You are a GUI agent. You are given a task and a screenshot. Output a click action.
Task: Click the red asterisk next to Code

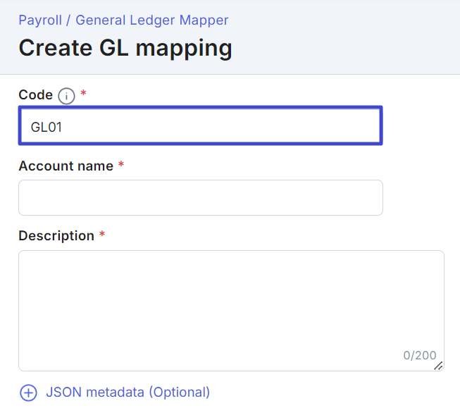pos(84,94)
